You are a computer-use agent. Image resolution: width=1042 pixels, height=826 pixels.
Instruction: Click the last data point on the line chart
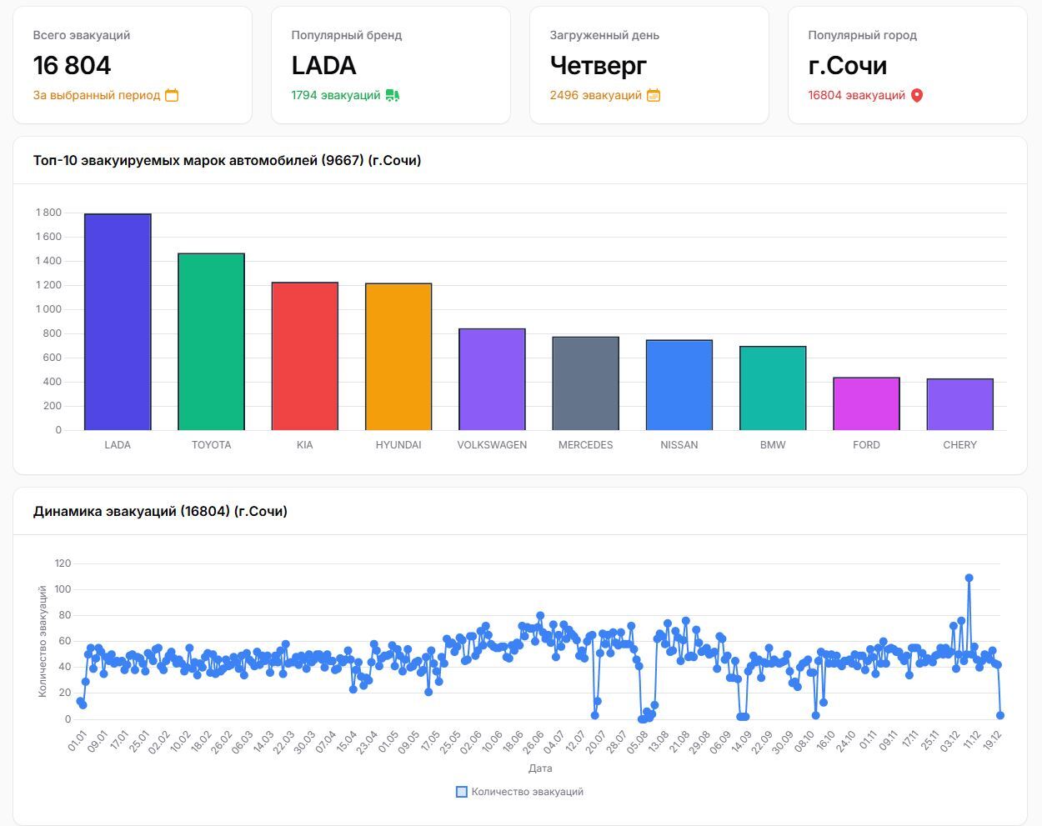pos(1000,715)
